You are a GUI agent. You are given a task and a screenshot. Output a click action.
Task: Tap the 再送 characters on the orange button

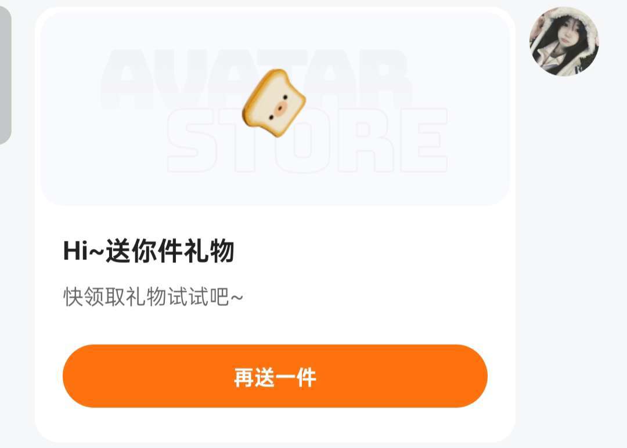pyautogui.click(x=254, y=377)
